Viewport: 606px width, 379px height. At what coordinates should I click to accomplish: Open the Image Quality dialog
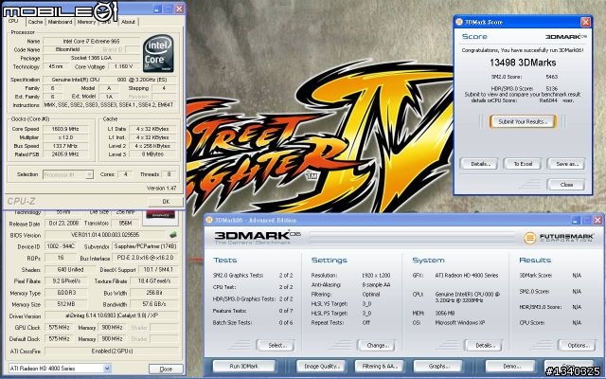(322, 366)
